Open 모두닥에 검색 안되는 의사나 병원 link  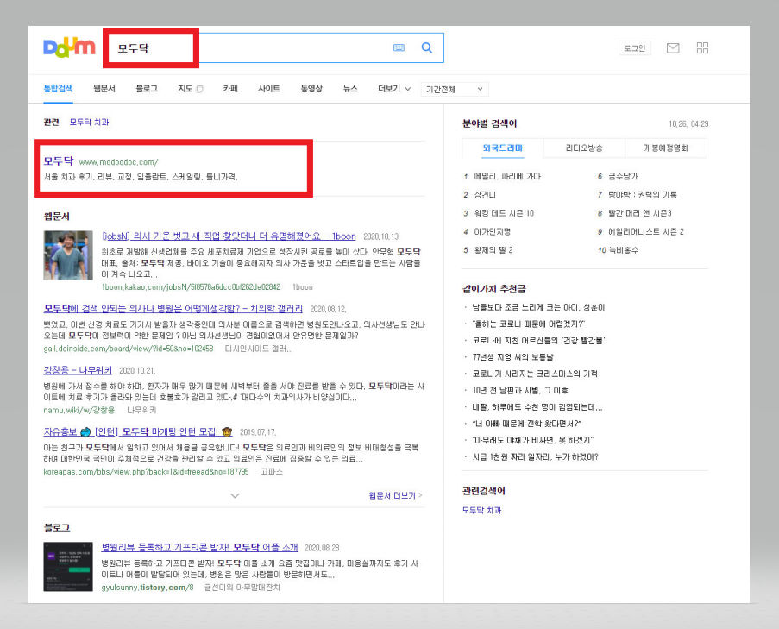pyautogui.click(x=173, y=309)
